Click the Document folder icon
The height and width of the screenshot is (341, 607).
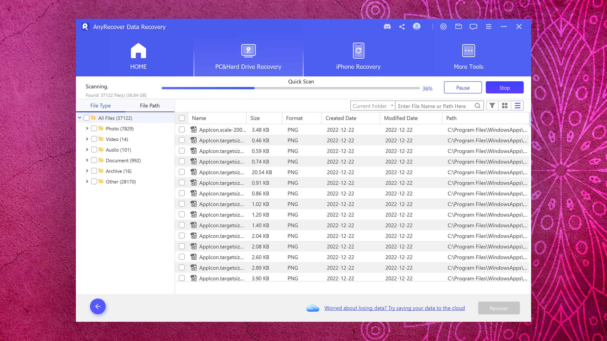(x=101, y=160)
